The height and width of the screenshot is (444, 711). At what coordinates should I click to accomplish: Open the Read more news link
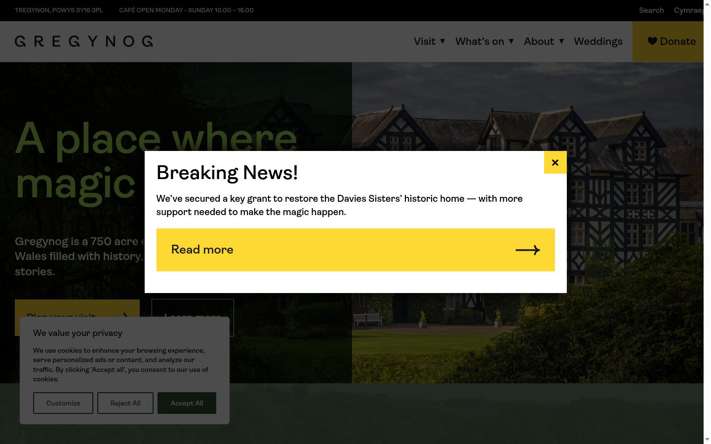point(355,250)
